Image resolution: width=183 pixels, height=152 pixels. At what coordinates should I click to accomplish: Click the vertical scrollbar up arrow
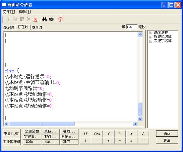pyautogui.click(x=140, y=34)
